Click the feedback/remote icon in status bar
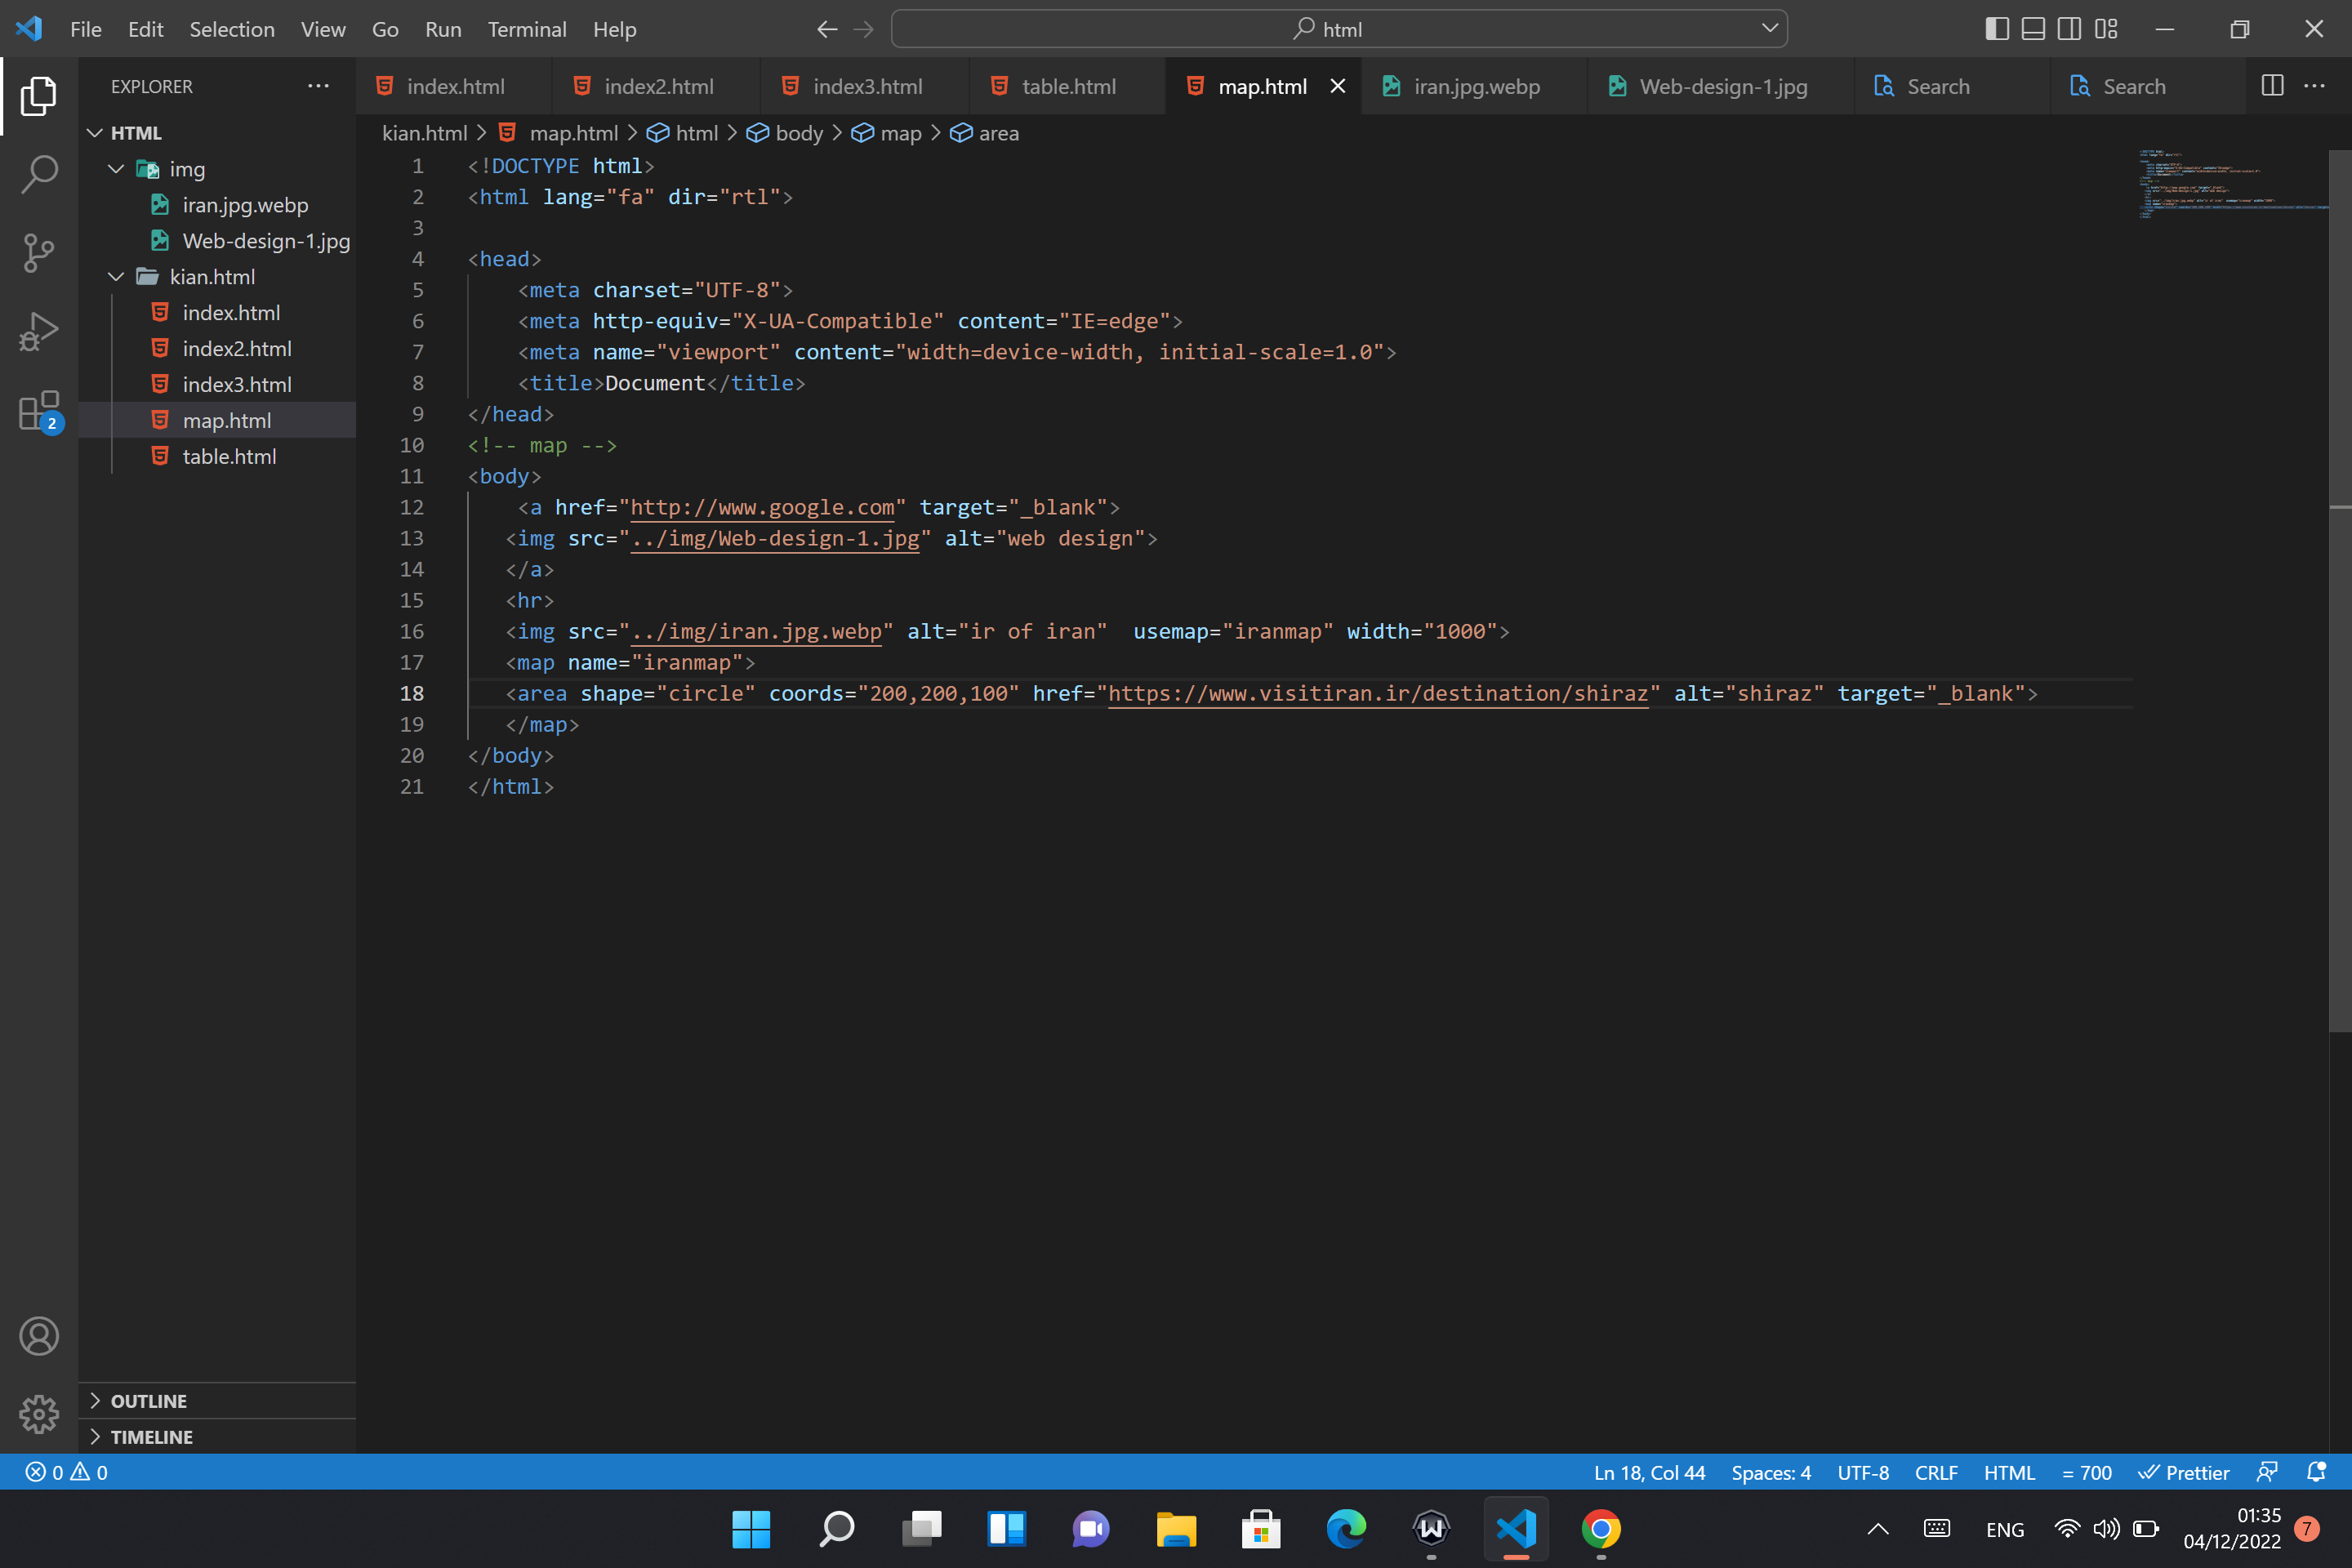This screenshot has width=2352, height=1568. pos(2267,1472)
